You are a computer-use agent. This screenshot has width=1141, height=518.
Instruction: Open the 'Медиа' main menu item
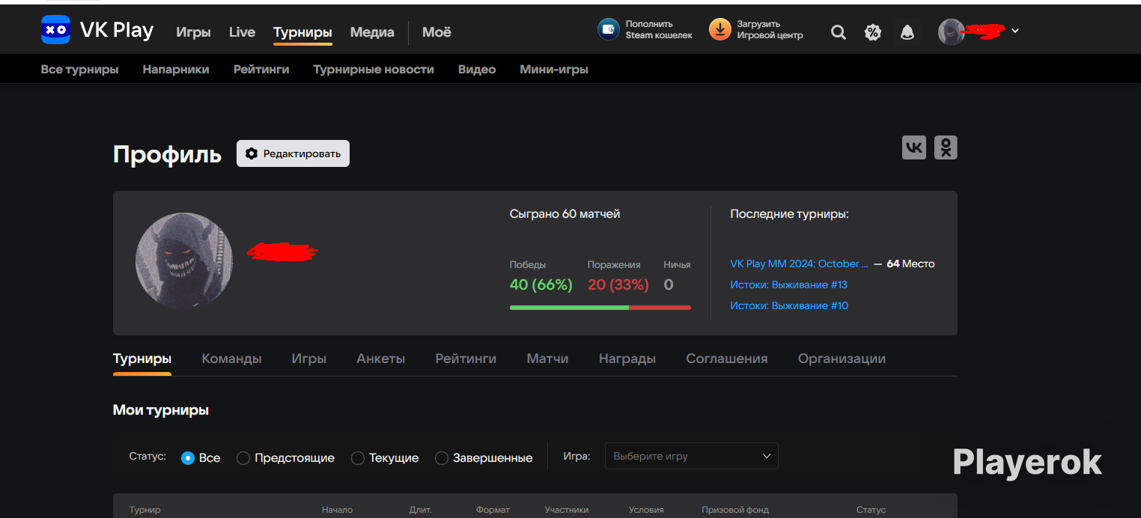372,32
